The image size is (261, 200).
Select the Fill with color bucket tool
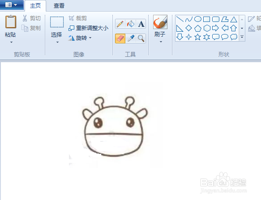pyautogui.click(x=131, y=24)
